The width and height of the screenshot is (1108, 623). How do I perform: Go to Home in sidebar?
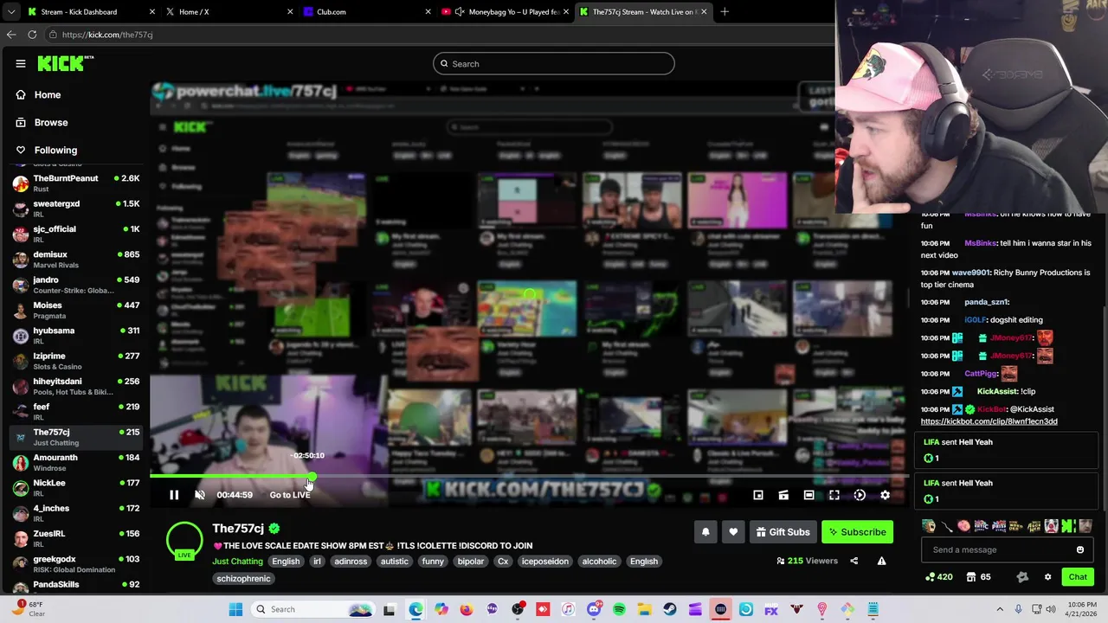(x=48, y=94)
